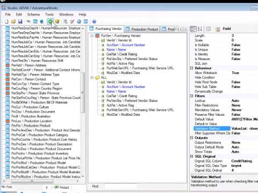Switch to the Purchasing Vendor tab
Screen dimensions: 258x193
[106, 29]
